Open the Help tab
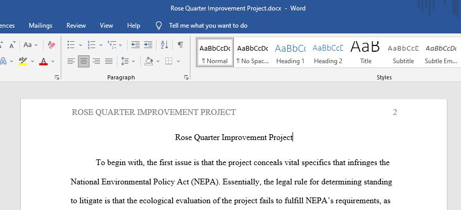This screenshot has height=210, width=461. pyautogui.click(x=133, y=26)
